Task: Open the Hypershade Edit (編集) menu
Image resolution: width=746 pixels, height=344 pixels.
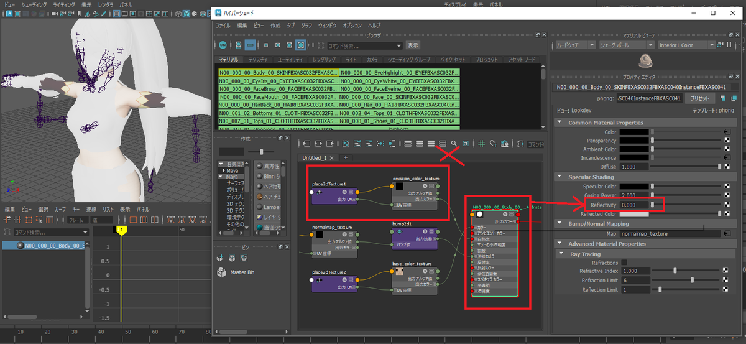Action: coord(242,26)
